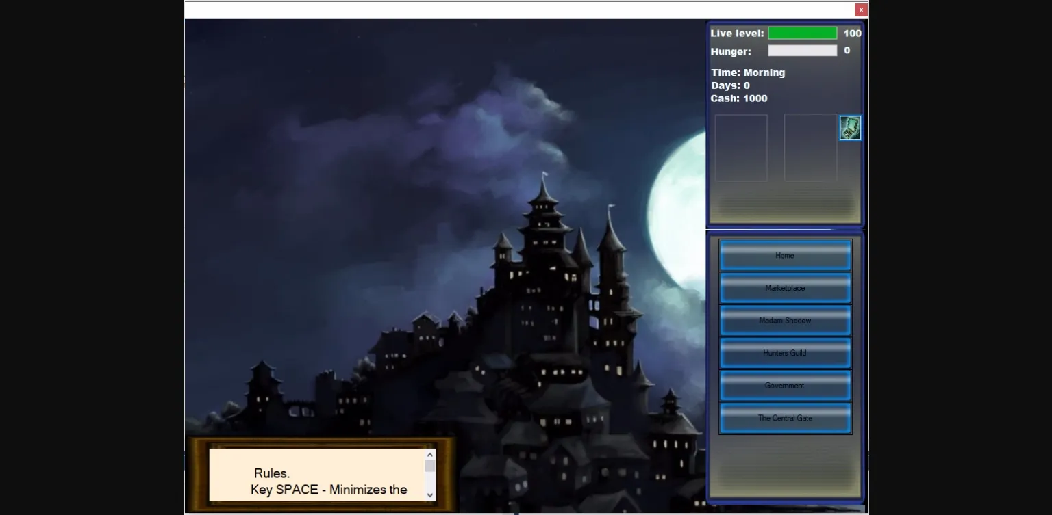The width and height of the screenshot is (1052, 515).
Task: Click the Days: 0 counter
Action: [730, 85]
